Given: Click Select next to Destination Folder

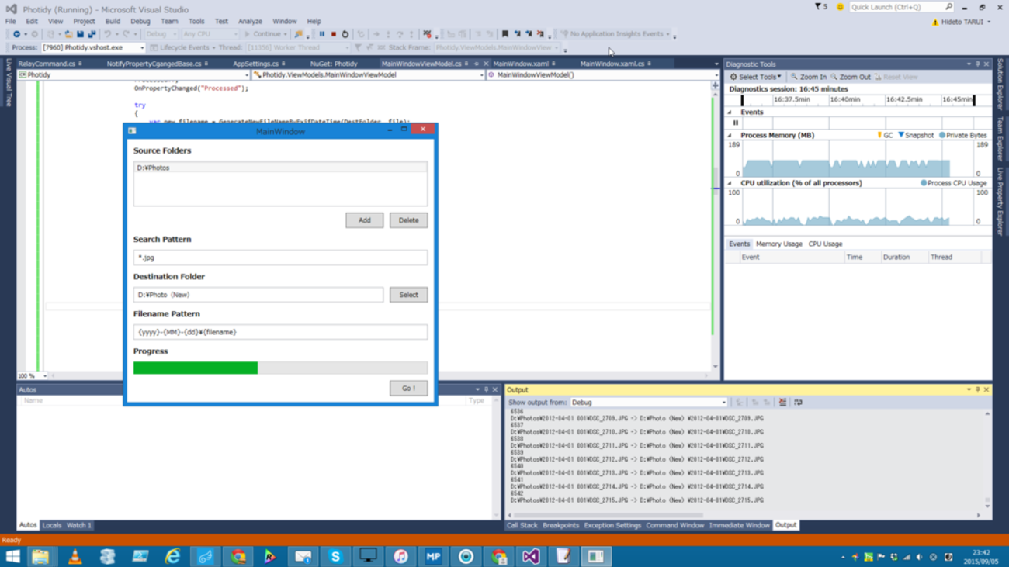Looking at the screenshot, I should 408,295.
